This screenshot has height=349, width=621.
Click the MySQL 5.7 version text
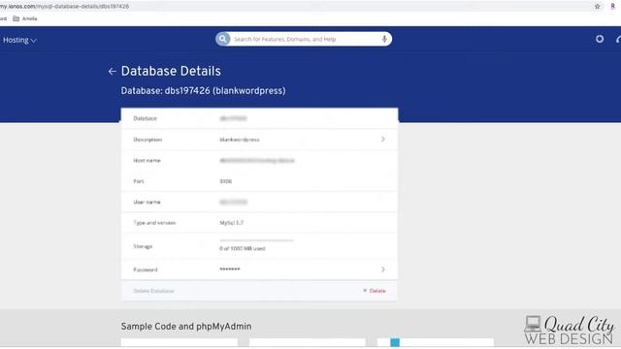tap(231, 223)
